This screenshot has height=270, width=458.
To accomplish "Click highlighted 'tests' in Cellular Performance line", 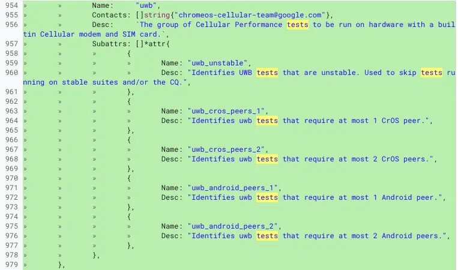I will click(298, 25).
